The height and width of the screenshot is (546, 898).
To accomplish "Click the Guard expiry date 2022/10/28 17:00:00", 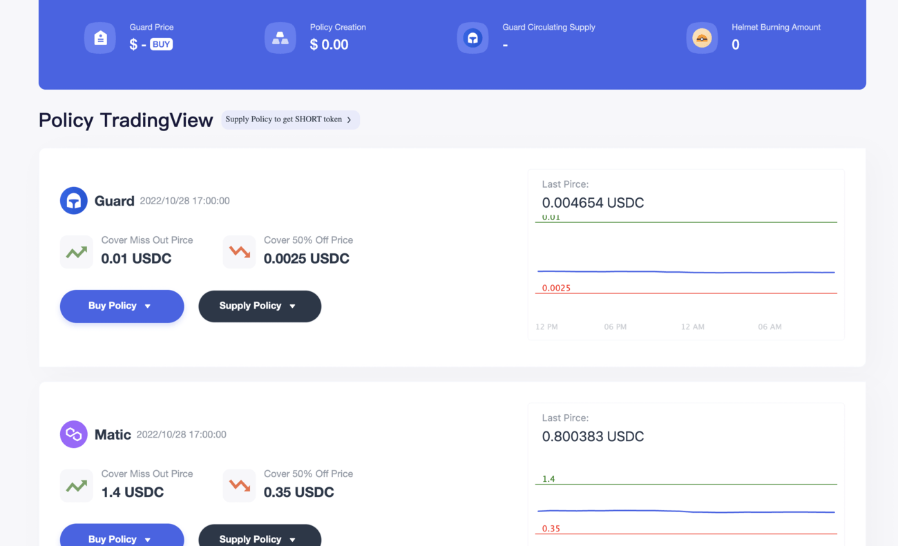I will (x=184, y=201).
